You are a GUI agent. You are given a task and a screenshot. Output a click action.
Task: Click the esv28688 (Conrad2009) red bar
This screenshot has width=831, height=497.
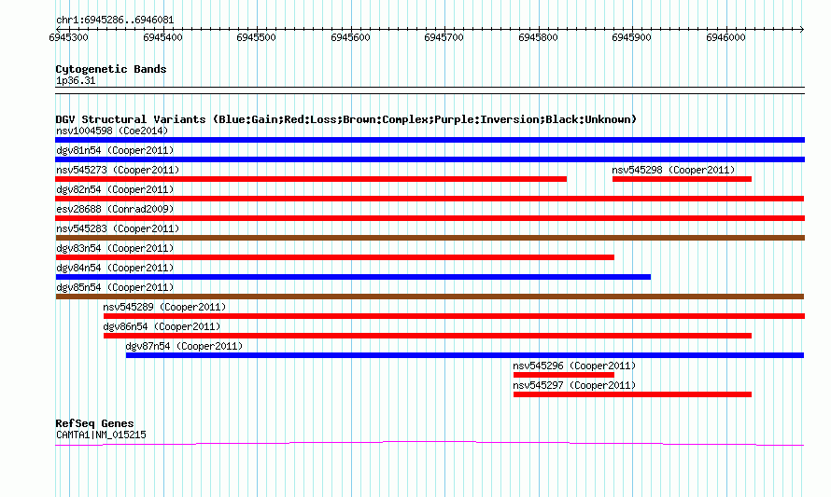[x=430, y=218]
